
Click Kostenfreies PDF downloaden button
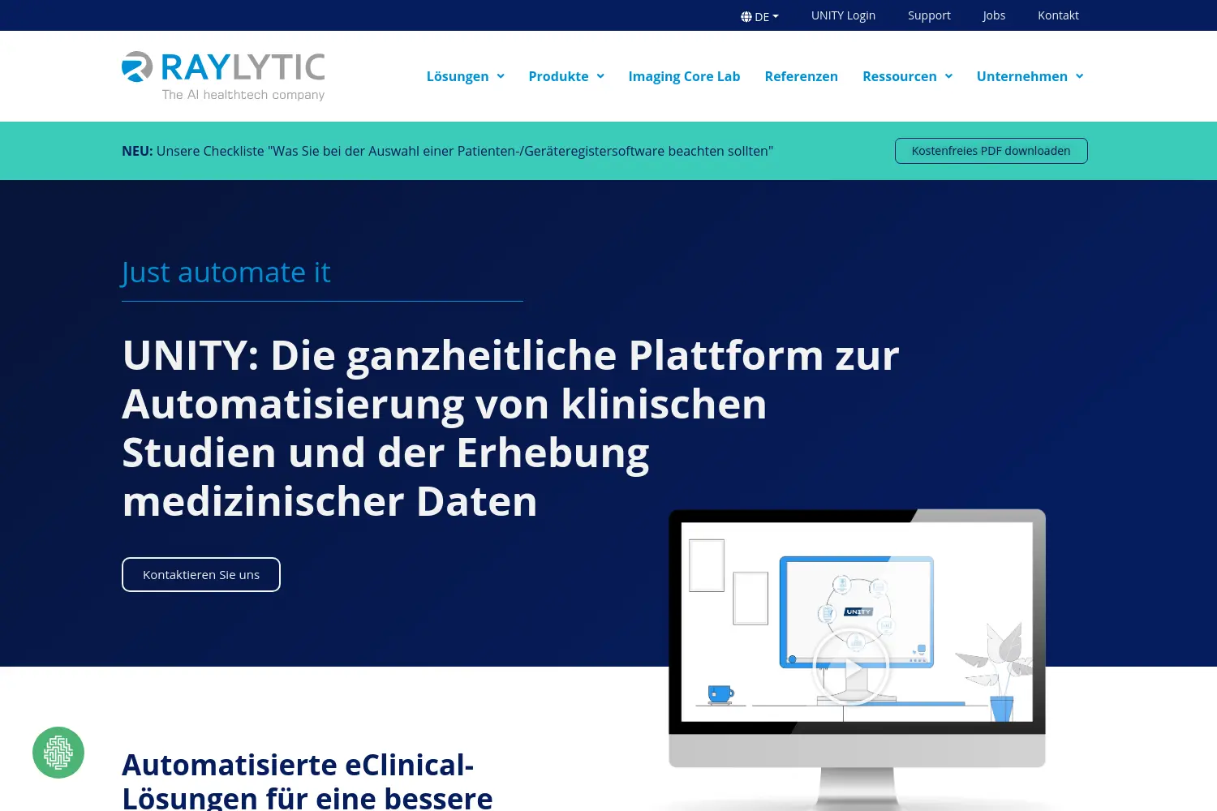click(x=991, y=151)
